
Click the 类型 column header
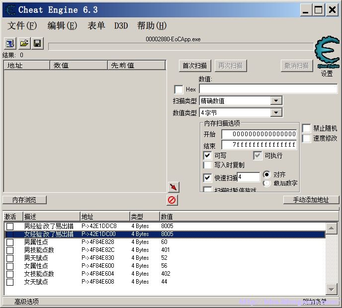(144, 217)
